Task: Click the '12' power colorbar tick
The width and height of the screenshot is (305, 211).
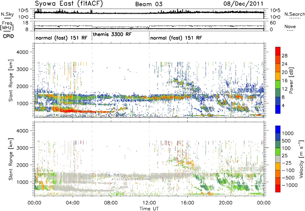Action: [x=284, y=89]
